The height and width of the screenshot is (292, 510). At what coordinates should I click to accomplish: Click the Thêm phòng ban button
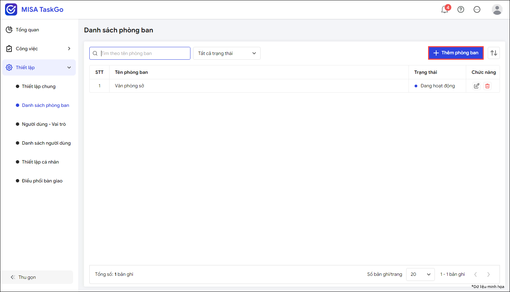pos(456,53)
